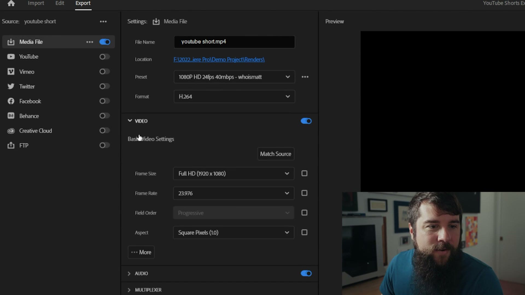The image size is (525, 295).
Task: Check the Aspect match checkbox
Action: (x=304, y=232)
